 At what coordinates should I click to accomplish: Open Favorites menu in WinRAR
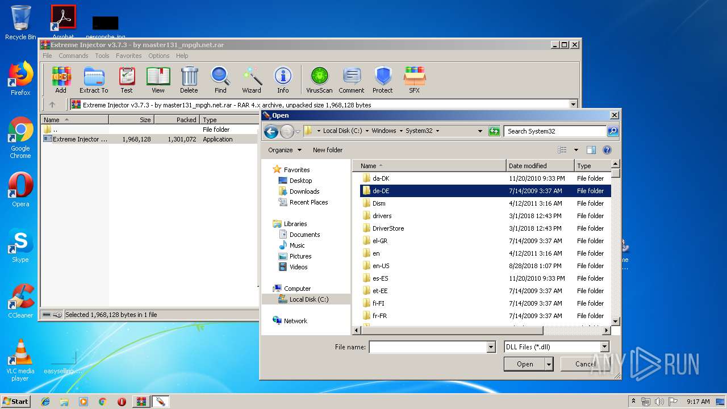[129, 56]
